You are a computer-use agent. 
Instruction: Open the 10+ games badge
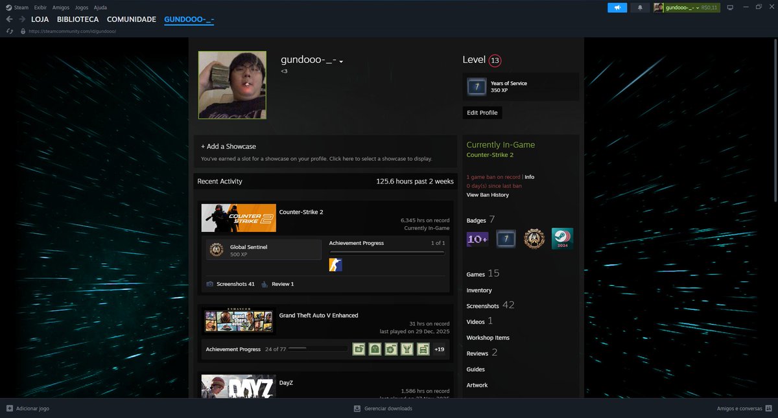[x=478, y=238]
